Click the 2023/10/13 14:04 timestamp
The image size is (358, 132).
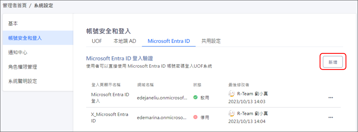pos(247,122)
